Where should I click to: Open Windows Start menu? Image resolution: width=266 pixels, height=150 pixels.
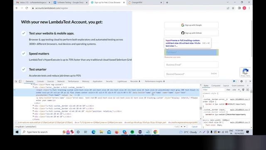(x=17, y=132)
